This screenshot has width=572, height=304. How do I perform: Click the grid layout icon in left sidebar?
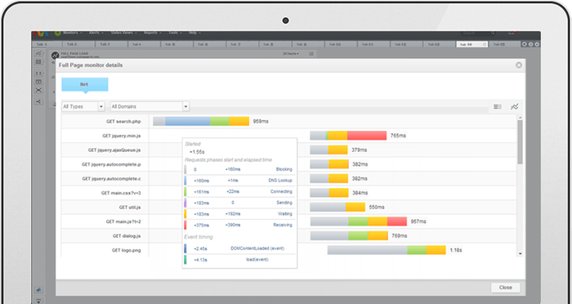click(x=38, y=74)
